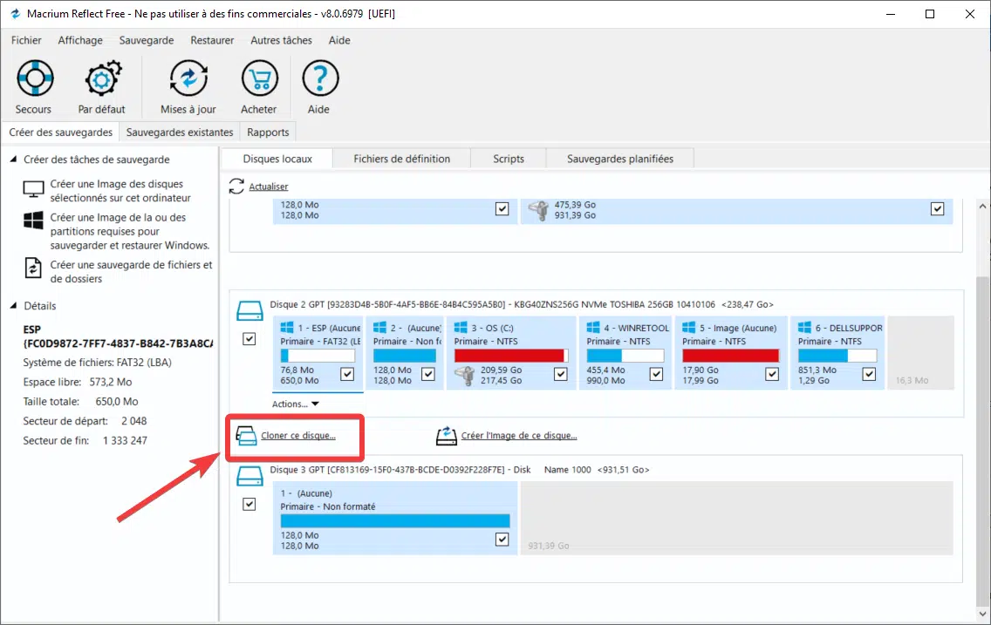Click the file backup document icon

click(x=33, y=268)
